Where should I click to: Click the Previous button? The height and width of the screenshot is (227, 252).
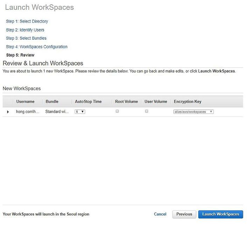(x=184, y=214)
